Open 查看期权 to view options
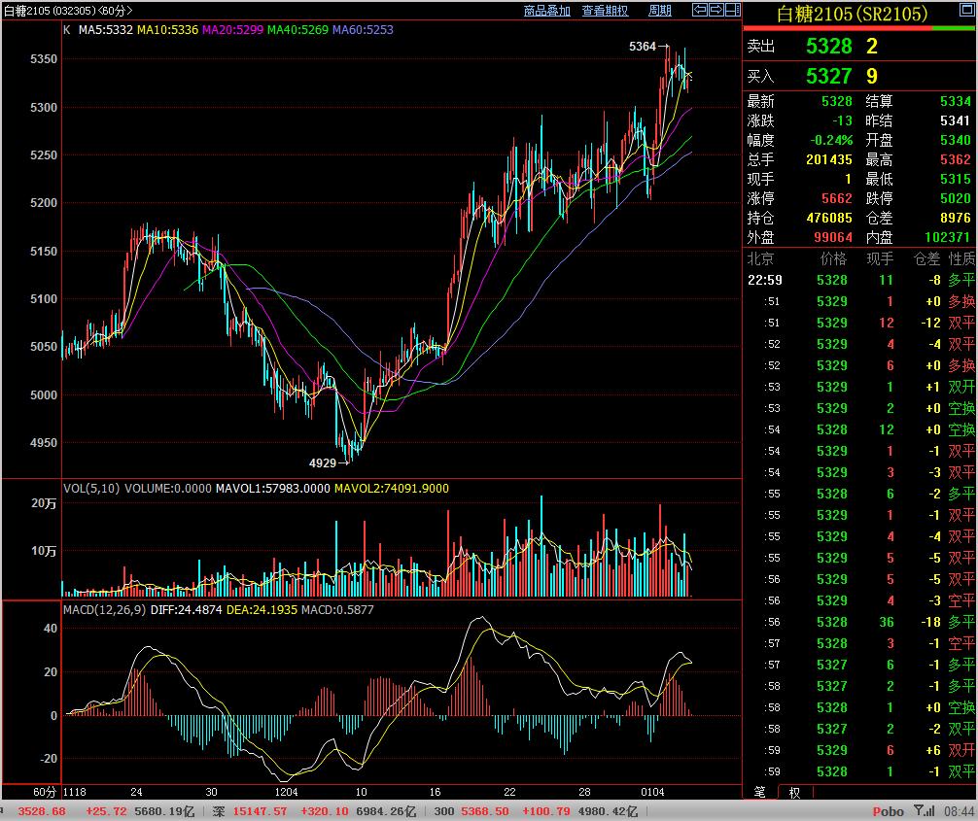The width and height of the screenshot is (978, 821). [x=605, y=11]
